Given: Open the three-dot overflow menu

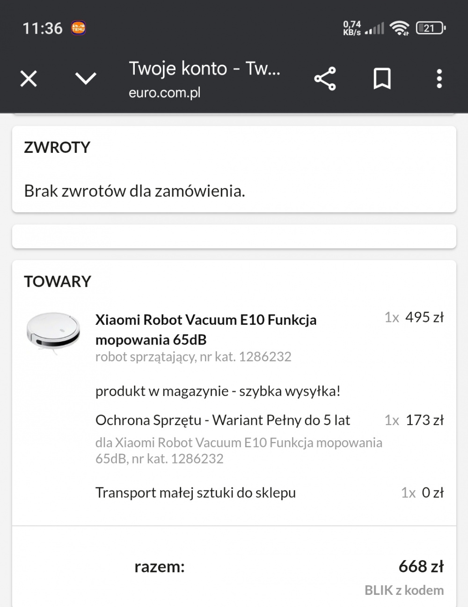Looking at the screenshot, I should [x=439, y=79].
